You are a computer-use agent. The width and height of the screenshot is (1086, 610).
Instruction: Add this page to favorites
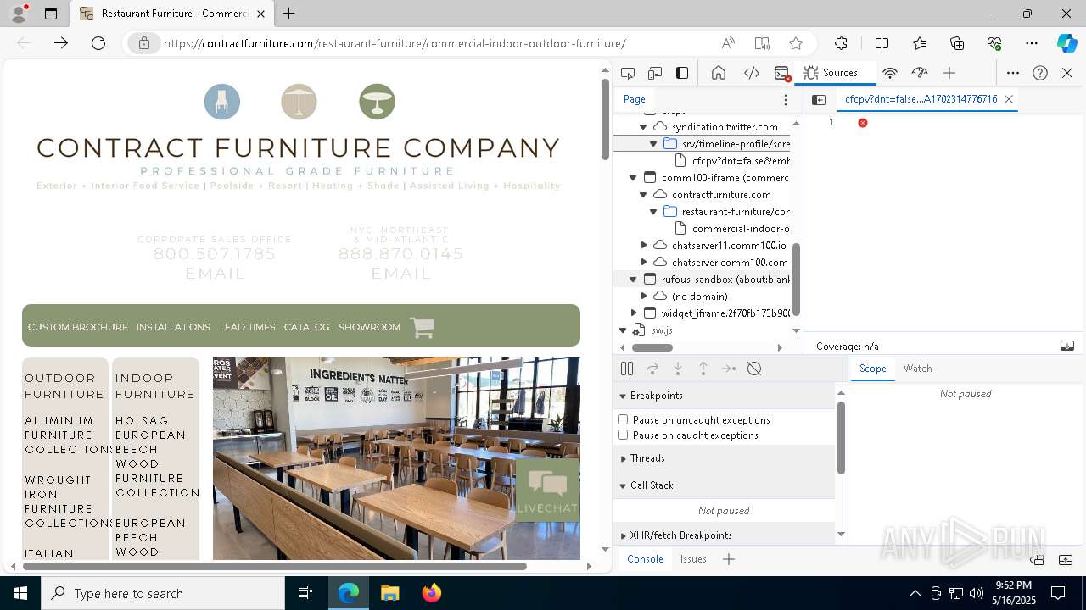(x=795, y=43)
